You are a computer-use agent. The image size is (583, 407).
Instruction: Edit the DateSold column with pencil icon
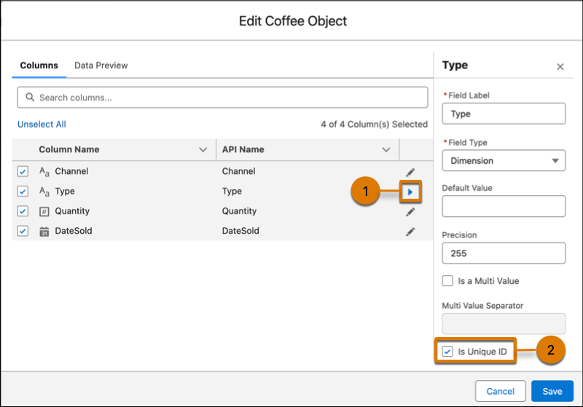click(410, 232)
